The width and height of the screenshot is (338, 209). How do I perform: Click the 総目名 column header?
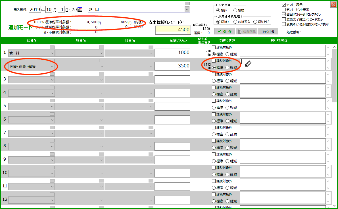[32, 40]
